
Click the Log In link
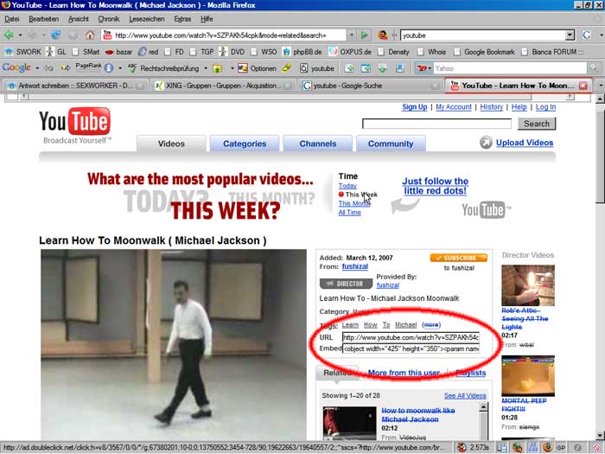click(545, 107)
